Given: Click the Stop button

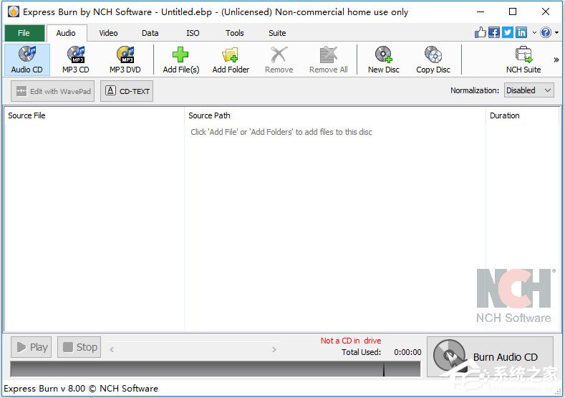Looking at the screenshot, I should 79,347.
